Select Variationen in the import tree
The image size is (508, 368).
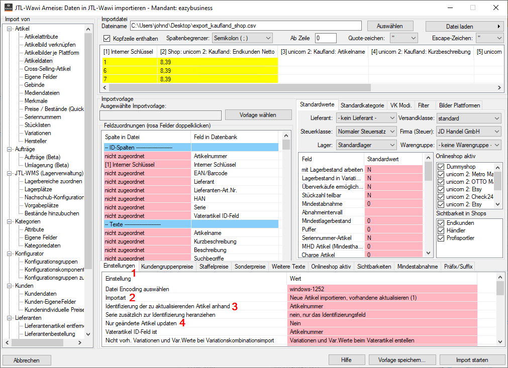click(x=38, y=133)
